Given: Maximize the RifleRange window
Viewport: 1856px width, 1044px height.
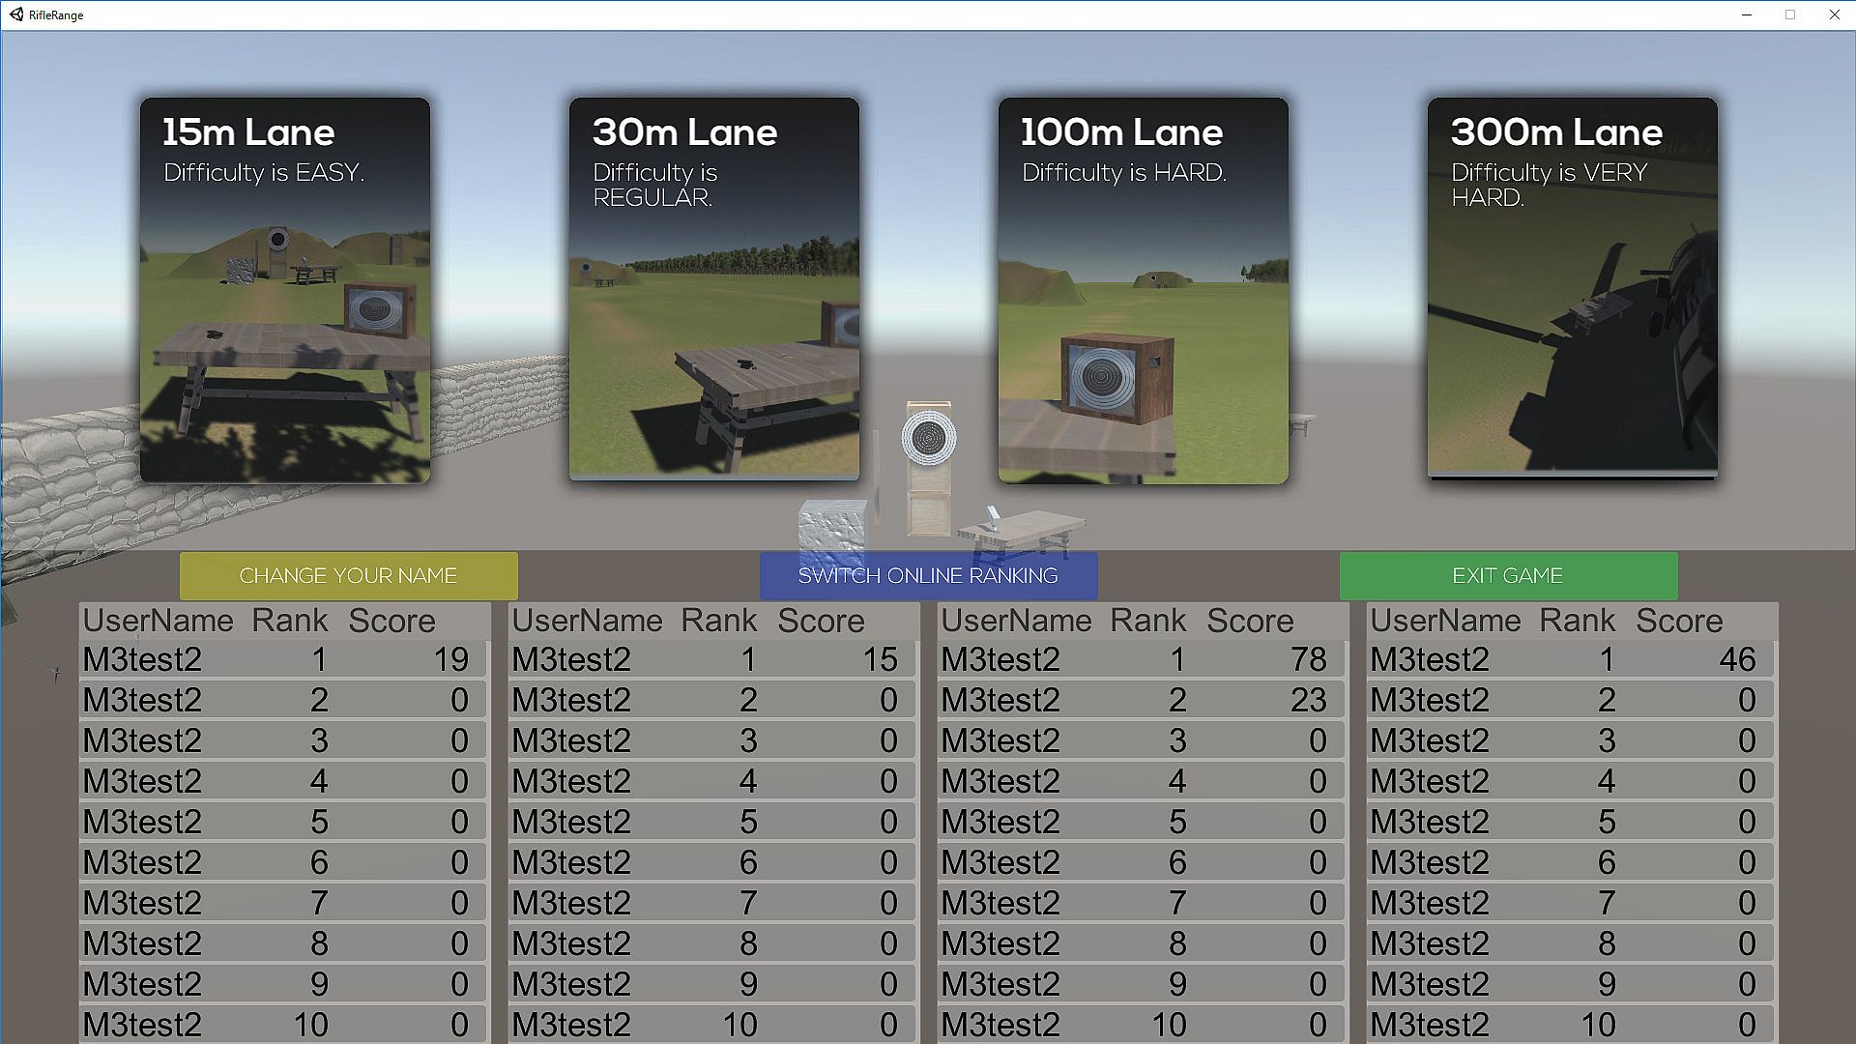Looking at the screenshot, I should click(1790, 14).
